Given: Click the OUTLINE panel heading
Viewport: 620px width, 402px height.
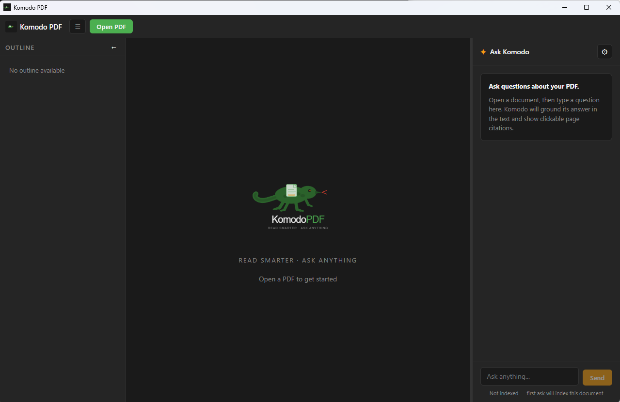Looking at the screenshot, I should 20,47.
